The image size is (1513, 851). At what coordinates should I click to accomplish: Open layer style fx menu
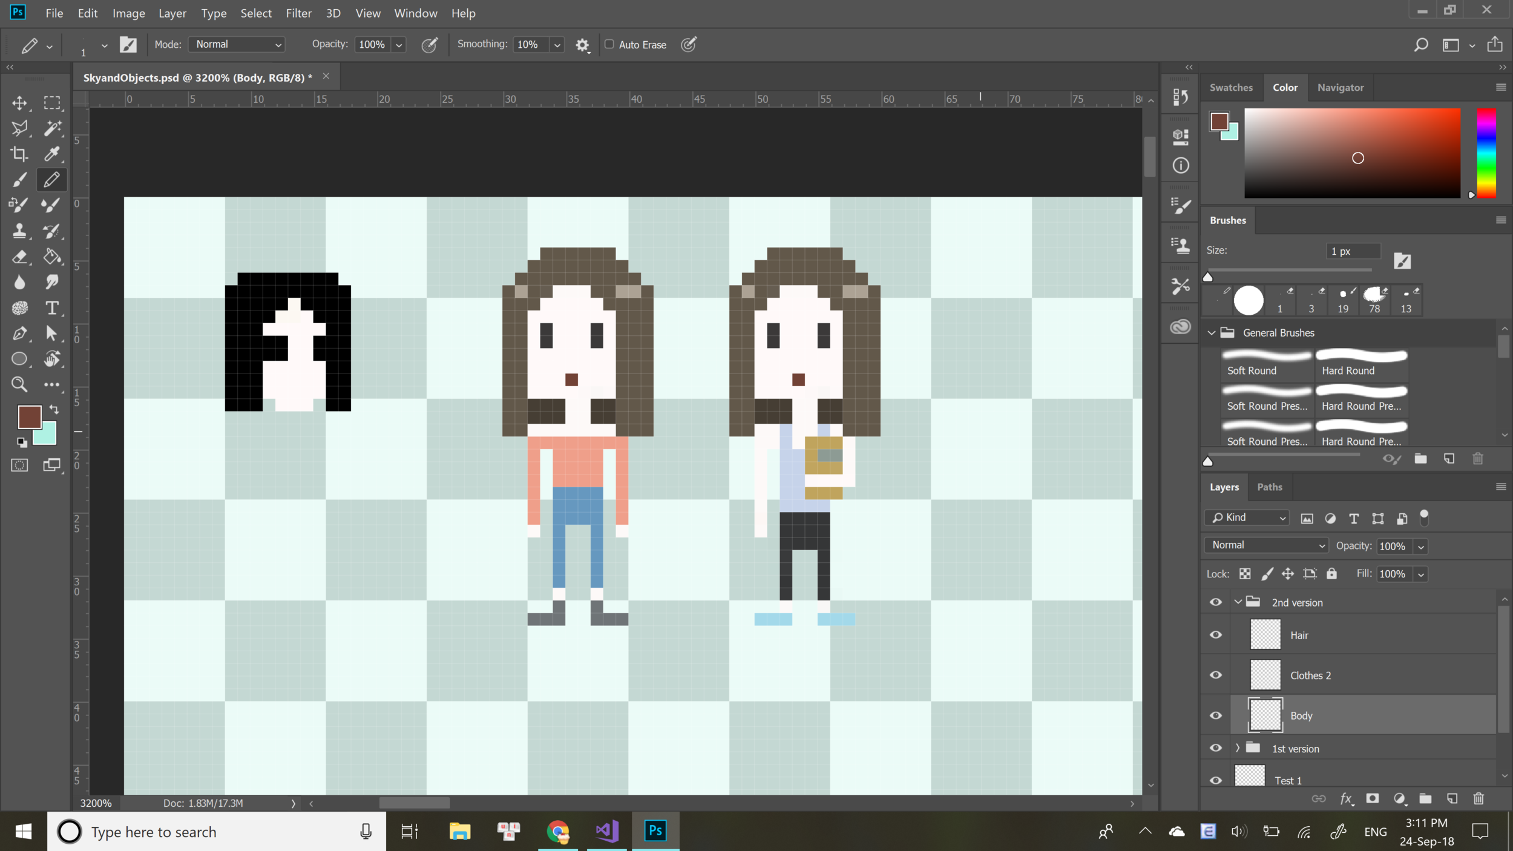(x=1346, y=798)
